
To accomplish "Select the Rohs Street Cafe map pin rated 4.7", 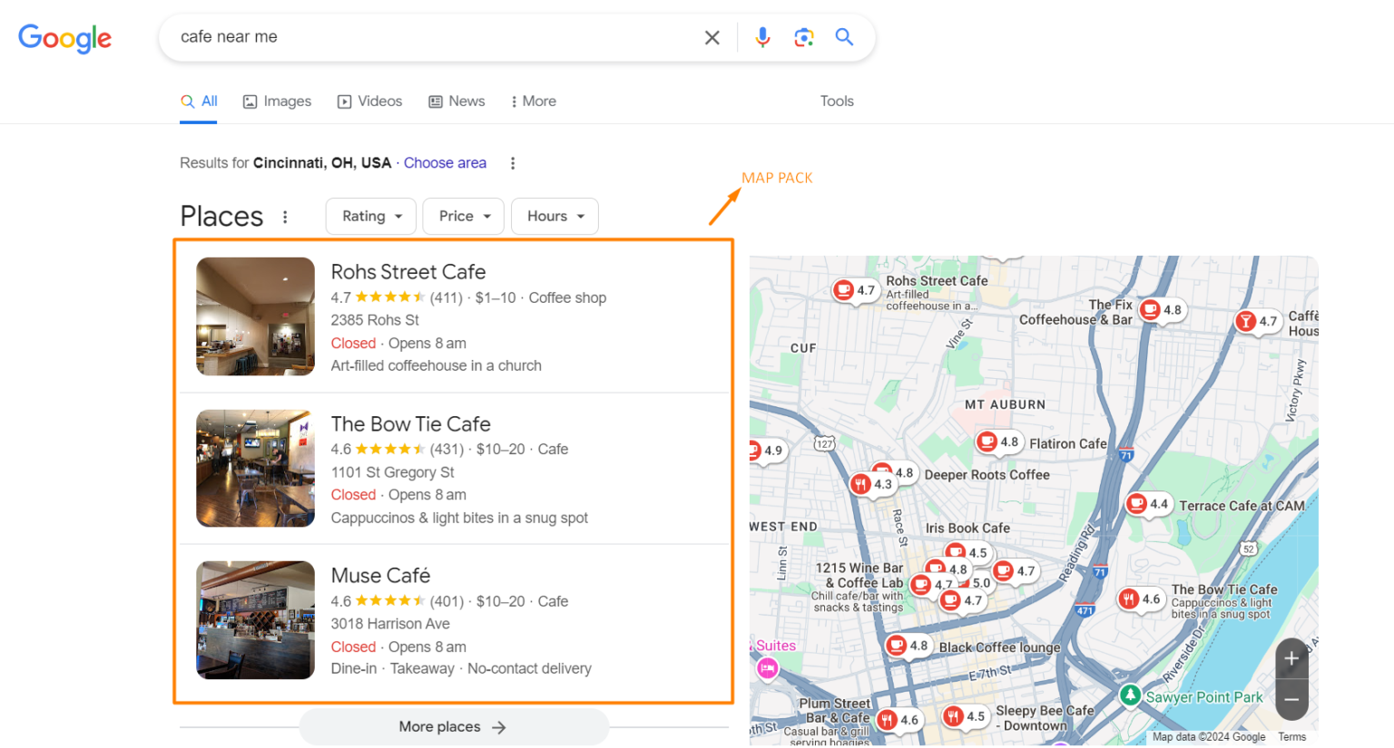I will click(854, 290).
